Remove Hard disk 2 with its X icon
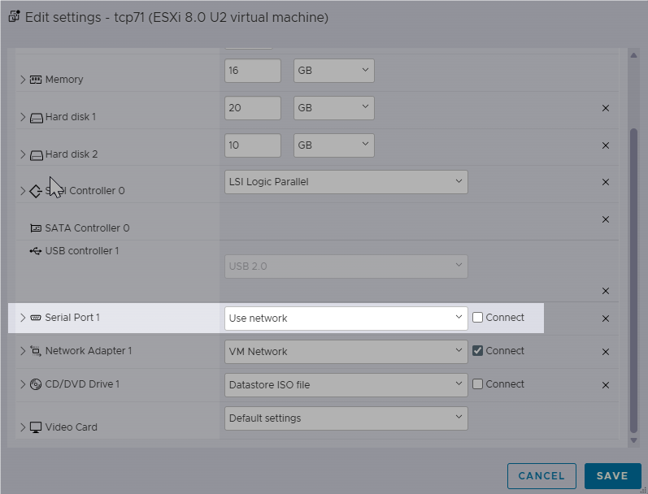Image resolution: width=648 pixels, height=494 pixels. (x=606, y=145)
